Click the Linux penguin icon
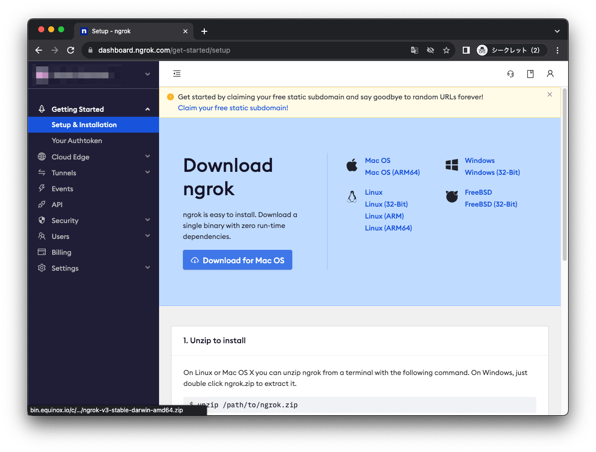Screen dimensions: 596x452 [x=352, y=197]
